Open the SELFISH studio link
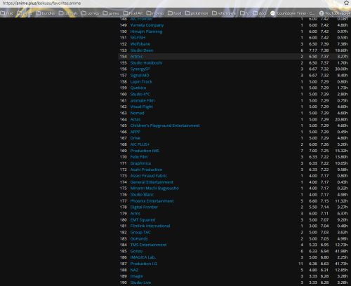The width and height of the screenshot is (351, 286). 138,38
